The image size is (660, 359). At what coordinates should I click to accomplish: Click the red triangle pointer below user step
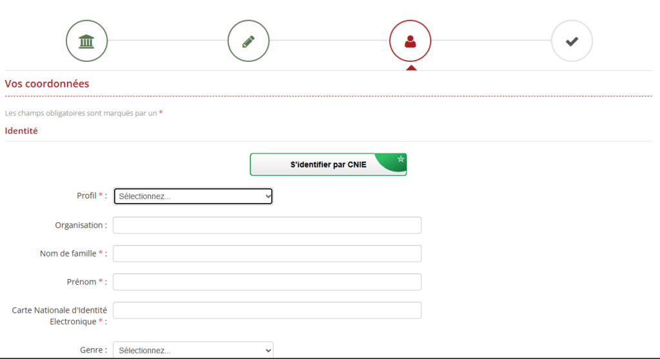[x=411, y=67]
